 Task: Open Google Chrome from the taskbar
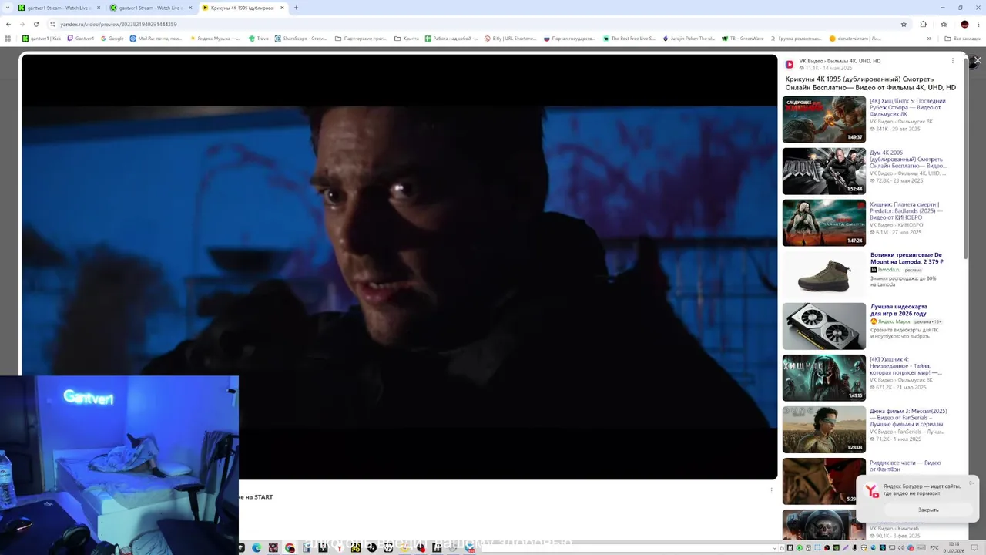pyautogui.click(x=290, y=548)
